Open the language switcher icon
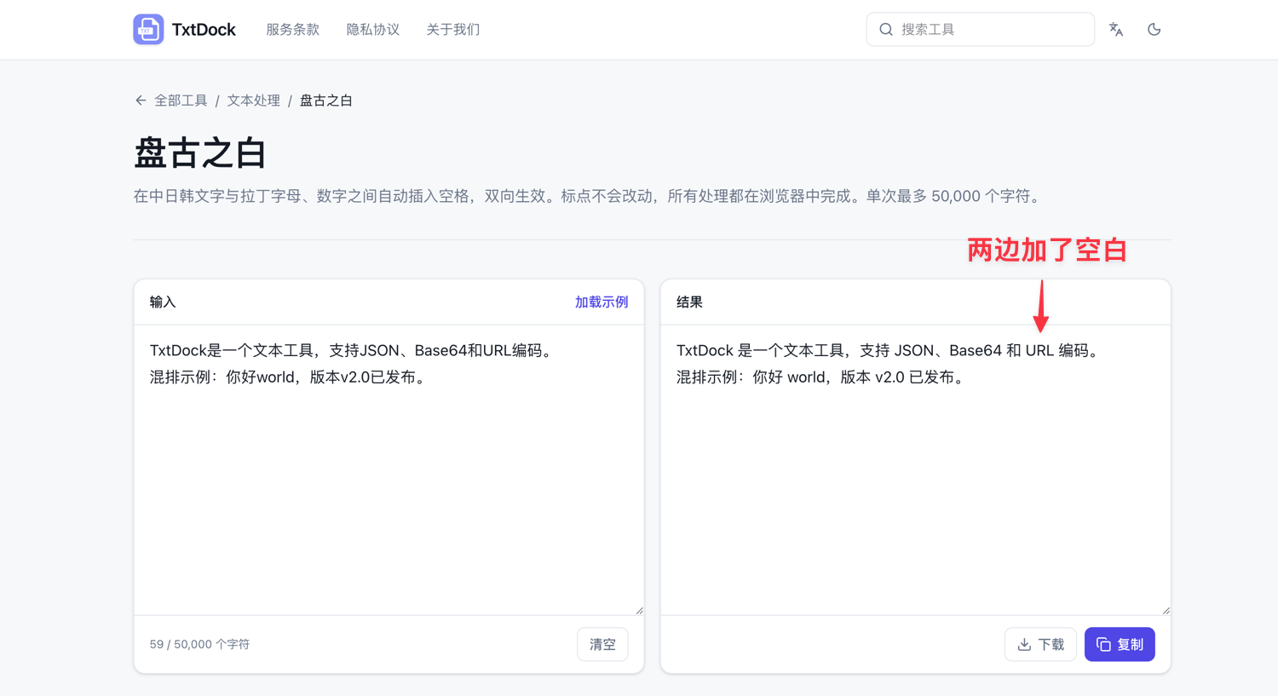Screen dimensions: 1278x696 (1116, 30)
